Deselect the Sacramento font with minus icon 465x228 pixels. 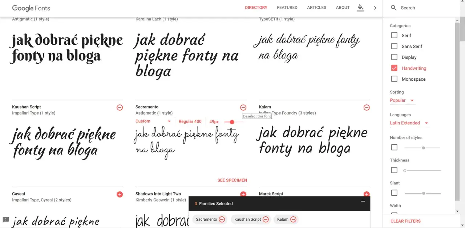(x=243, y=107)
